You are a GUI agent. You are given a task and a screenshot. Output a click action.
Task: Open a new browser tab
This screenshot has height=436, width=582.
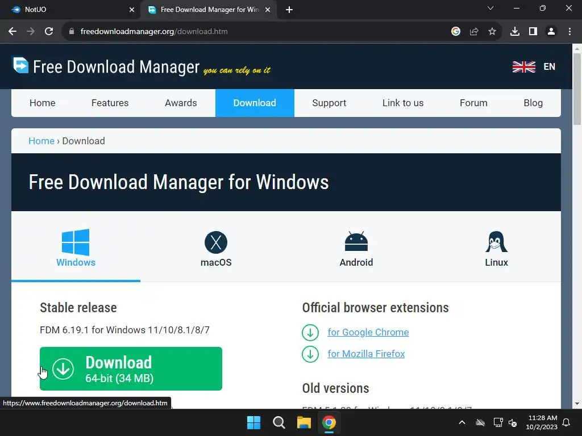point(289,10)
